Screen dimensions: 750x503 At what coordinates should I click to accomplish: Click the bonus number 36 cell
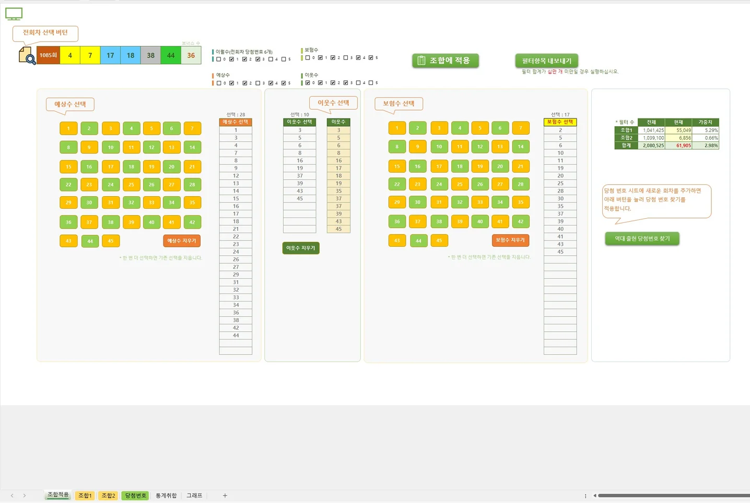(191, 55)
